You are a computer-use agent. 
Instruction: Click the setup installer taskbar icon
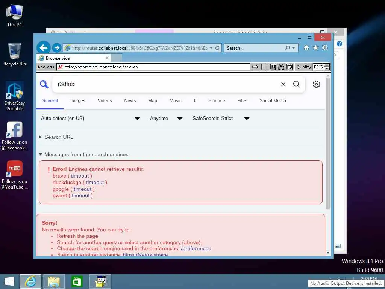[100, 281]
